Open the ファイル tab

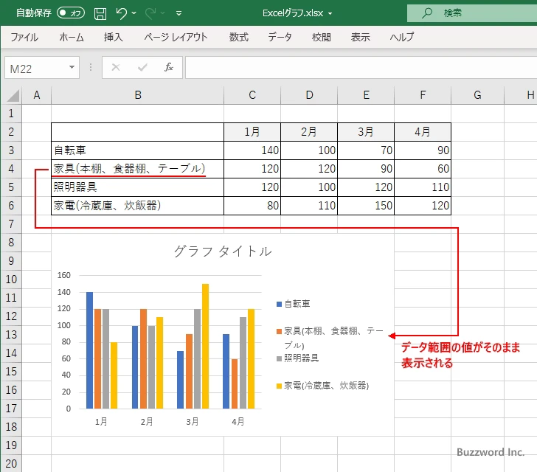click(24, 37)
